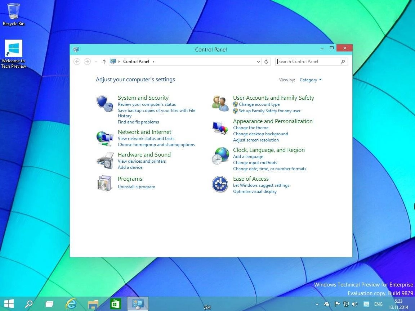Open the User Accounts people icon
Viewport: 415px width, 311px height.
tap(220, 103)
